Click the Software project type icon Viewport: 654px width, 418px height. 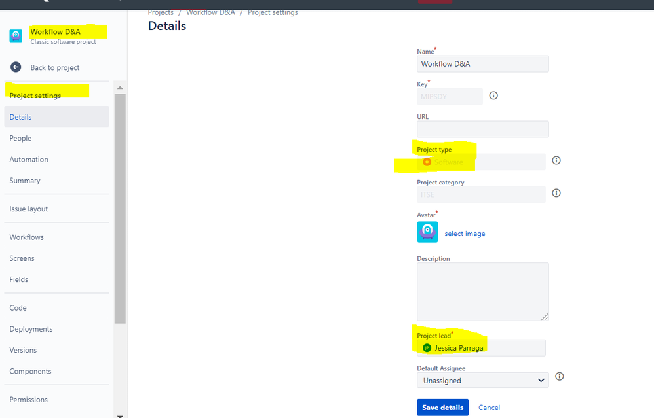[427, 162]
